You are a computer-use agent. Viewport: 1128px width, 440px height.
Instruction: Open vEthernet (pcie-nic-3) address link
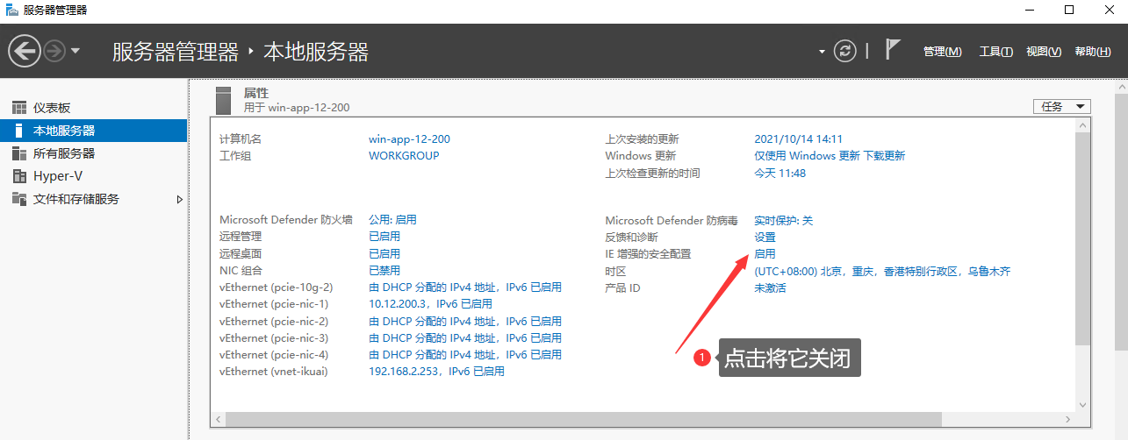click(465, 338)
